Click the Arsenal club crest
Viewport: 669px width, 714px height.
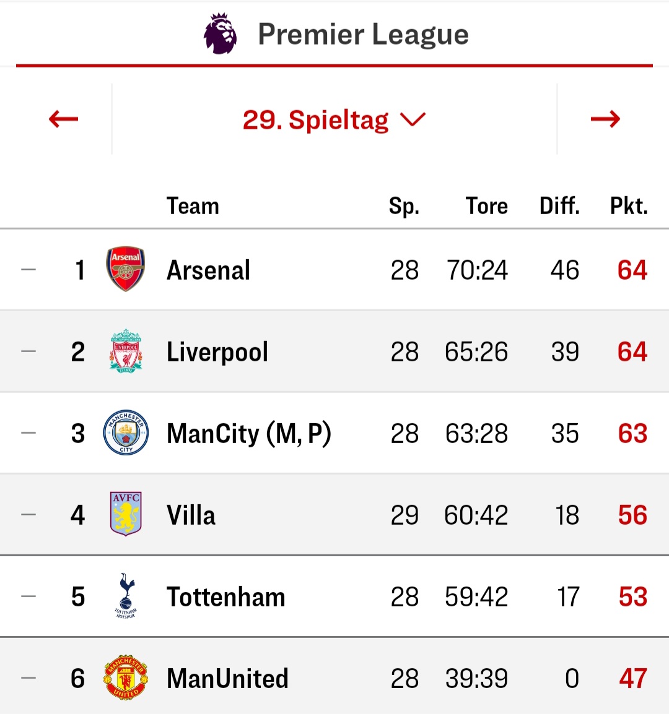pyautogui.click(x=125, y=269)
